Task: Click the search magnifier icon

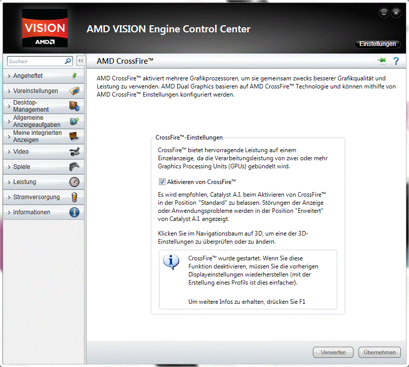Action: point(68,61)
